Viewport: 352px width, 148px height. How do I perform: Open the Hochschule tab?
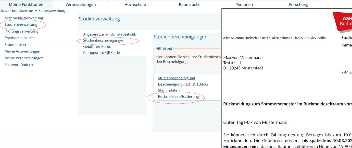pyautogui.click(x=135, y=5)
